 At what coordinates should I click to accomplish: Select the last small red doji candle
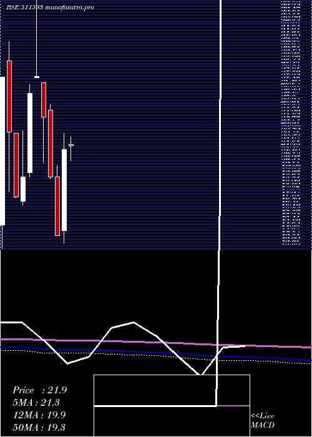pyautogui.click(x=71, y=145)
